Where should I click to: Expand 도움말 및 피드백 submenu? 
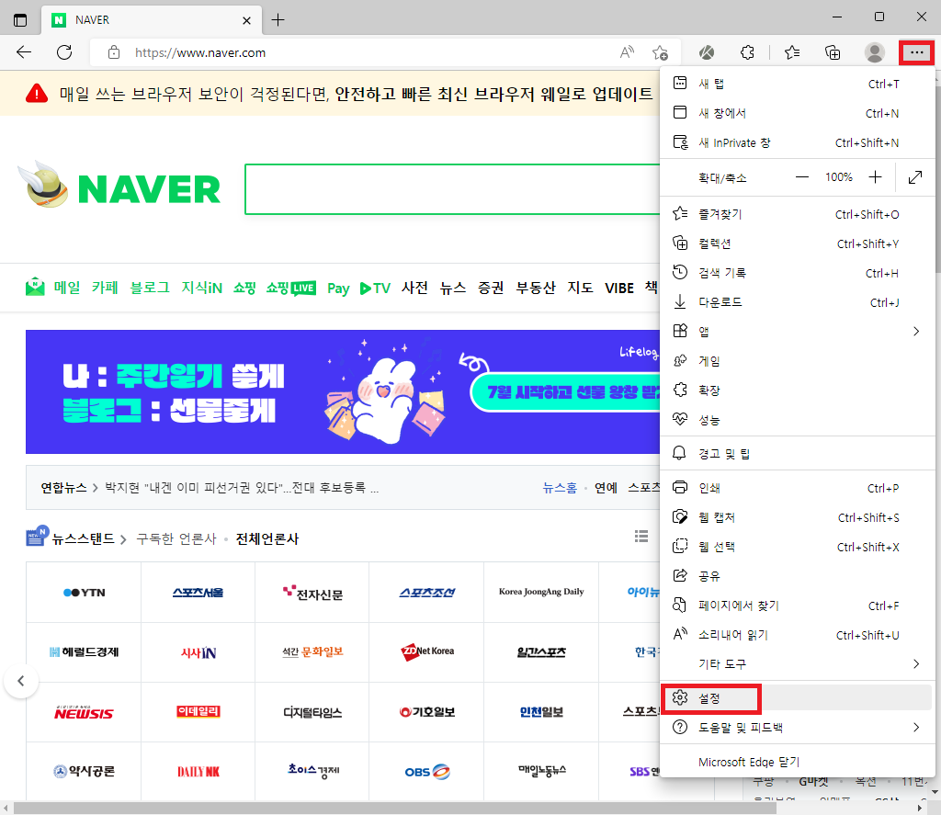point(797,728)
